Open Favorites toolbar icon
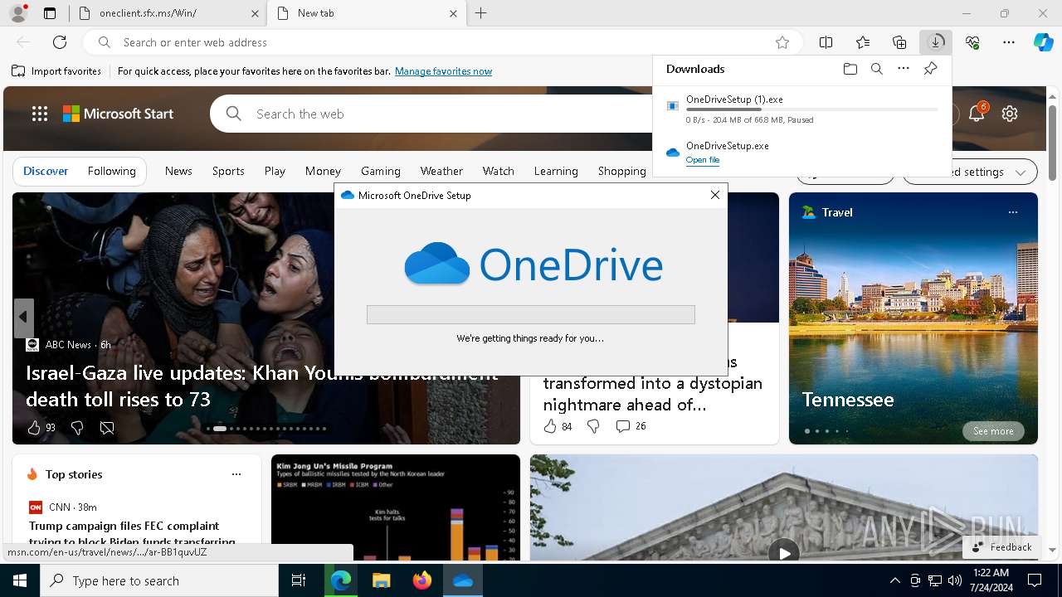 (x=863, y=42)
